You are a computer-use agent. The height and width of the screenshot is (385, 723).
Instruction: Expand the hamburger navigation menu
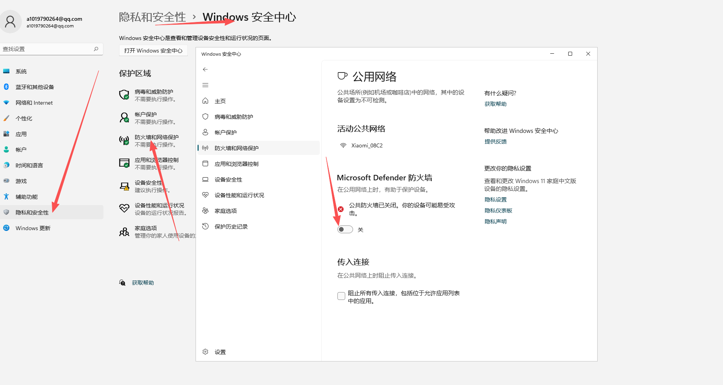205,85
